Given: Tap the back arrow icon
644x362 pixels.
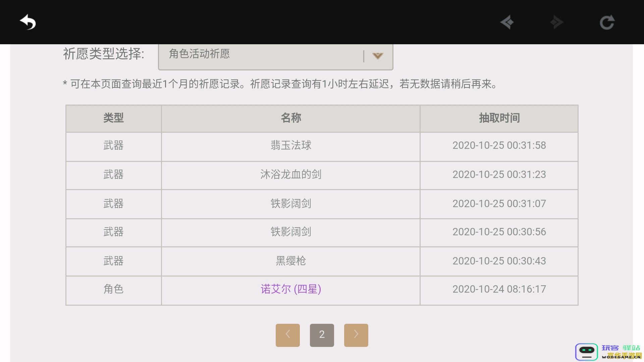Looking at the screenshot, I should click(x=28, y=22).
